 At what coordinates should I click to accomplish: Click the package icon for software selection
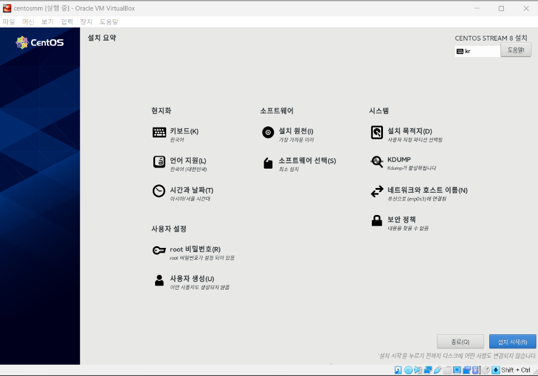[x=268, y=163]
